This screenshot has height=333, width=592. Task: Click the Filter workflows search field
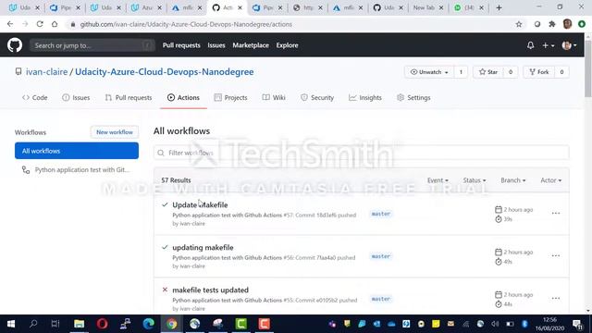(362, 153)
